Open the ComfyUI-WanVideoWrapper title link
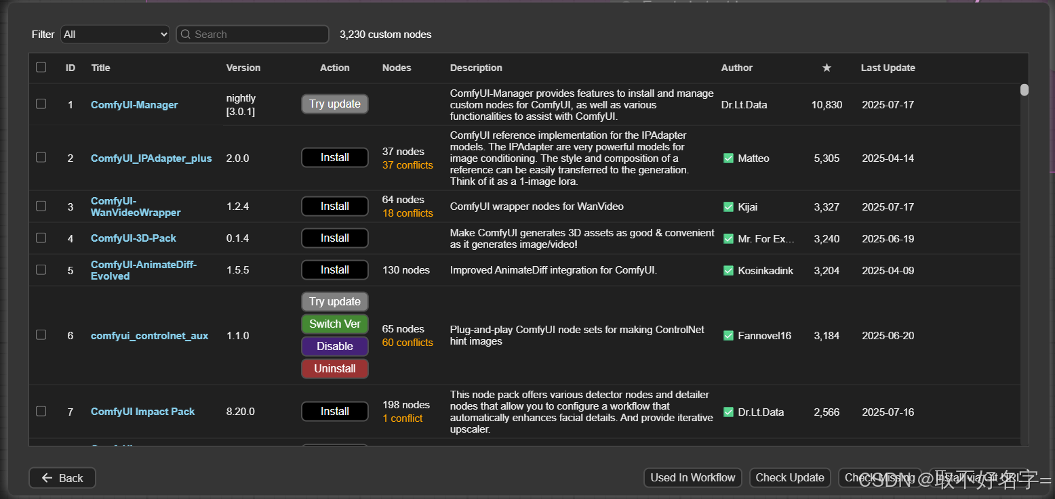 [x=136, y=207]
